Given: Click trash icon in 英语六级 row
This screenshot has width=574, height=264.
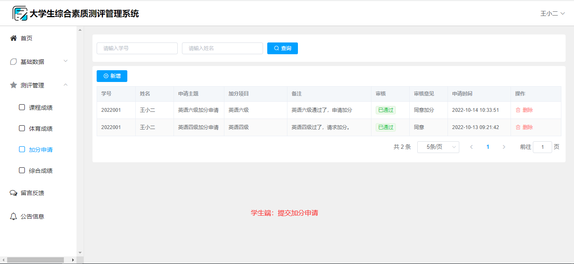Looking at the screenshot, I should (518, 110).
